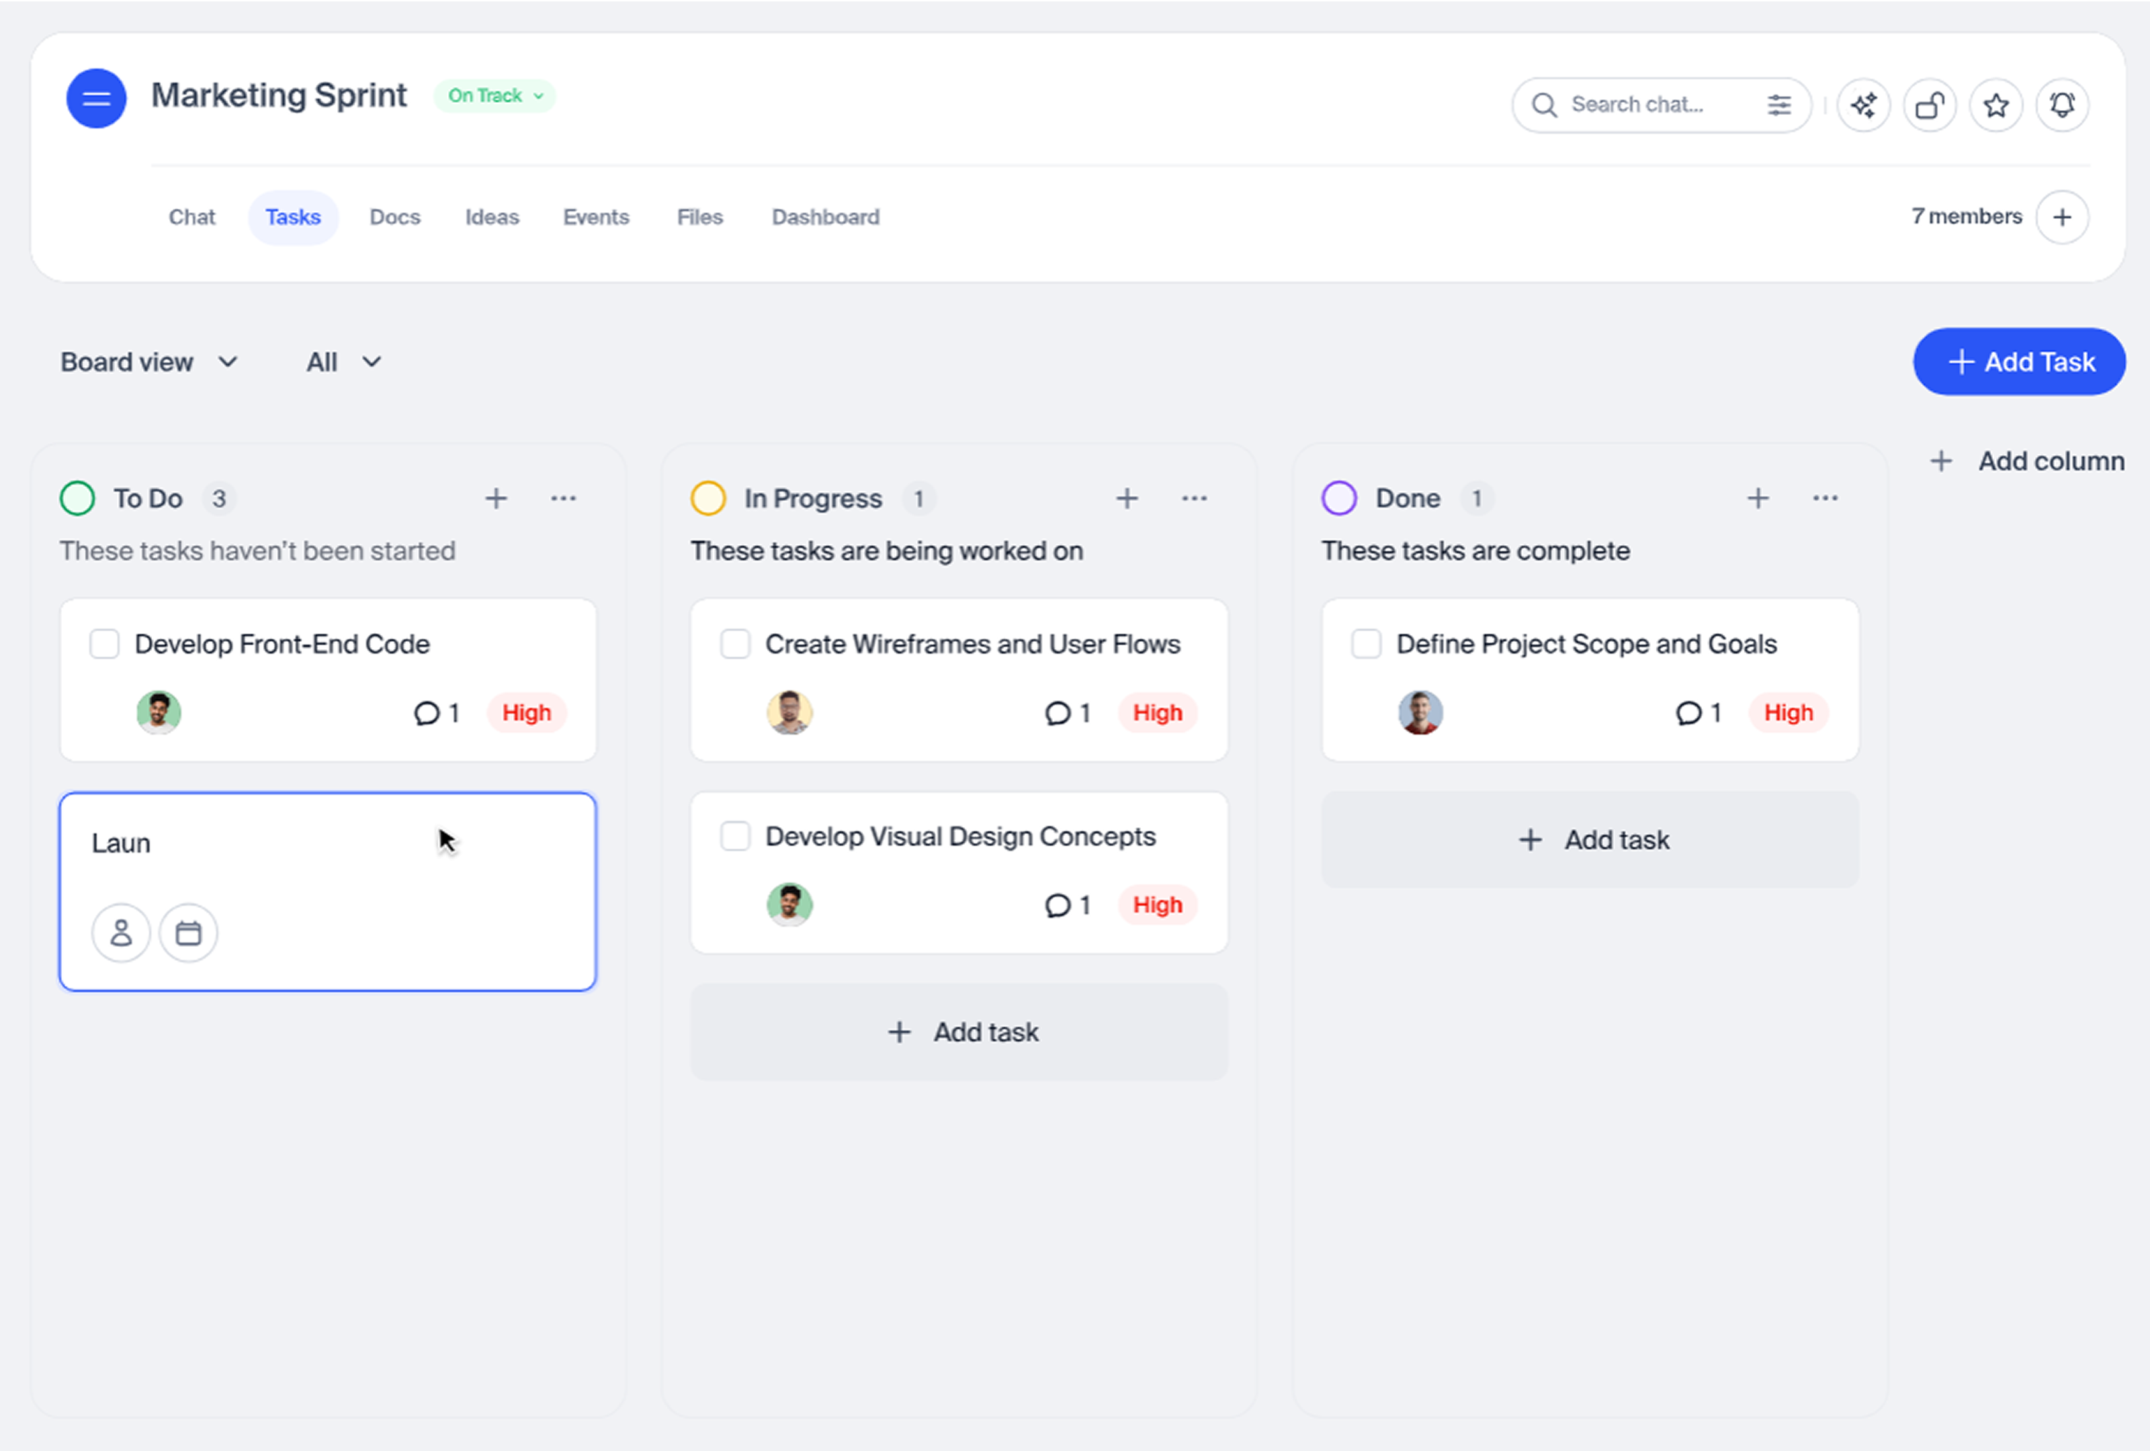Open the Events tab
Viewport: 2150px width, 1451px height.
[x=596, y=218]
